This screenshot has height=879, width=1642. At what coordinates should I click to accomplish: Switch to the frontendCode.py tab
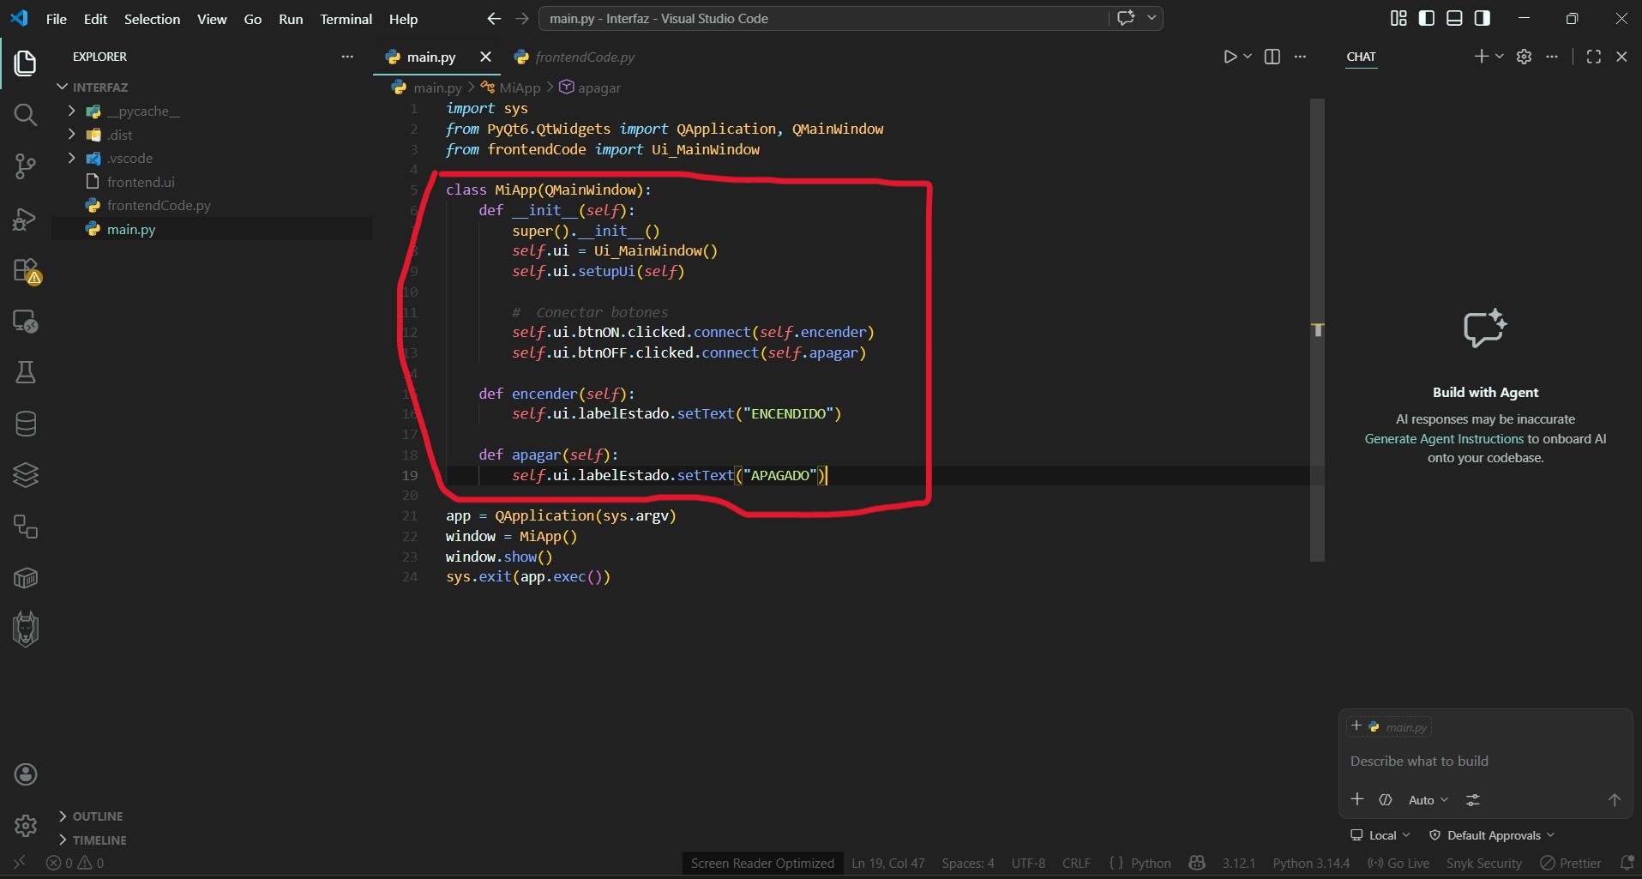[574, 57]
